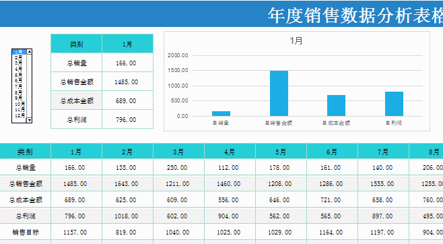
Task: Click cell 1555.00
Action: 383,183
